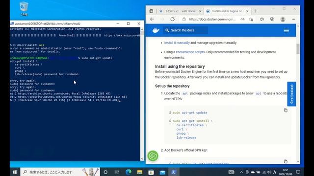The width and height of the screenshot is (314, 176).
Task: View site information lock icon
Action: (x=184, y=19)
